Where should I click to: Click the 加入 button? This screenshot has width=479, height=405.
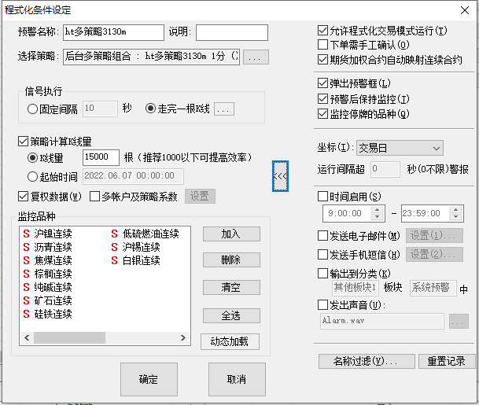[x=231, y=234]
